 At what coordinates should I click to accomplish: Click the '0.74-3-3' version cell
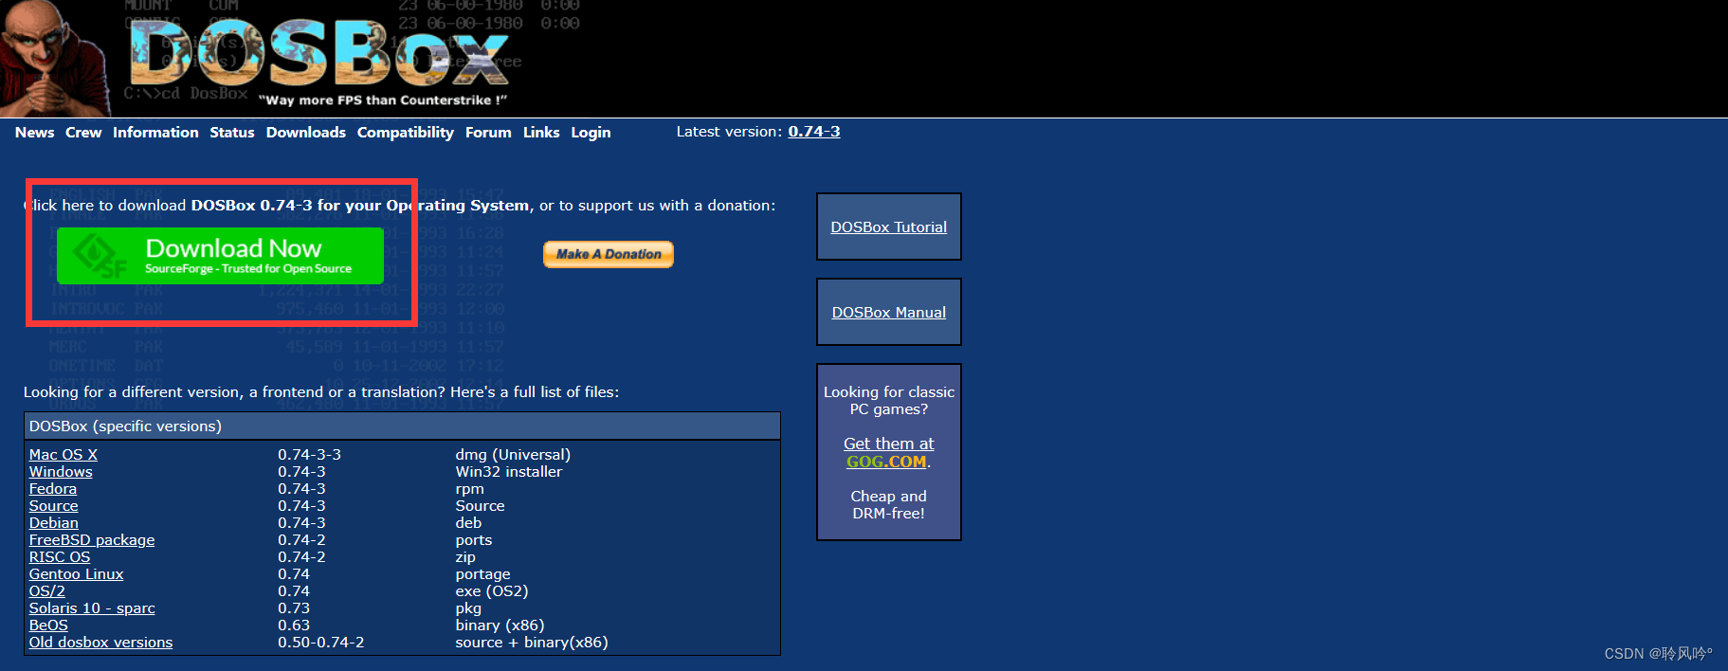point(309,455)
